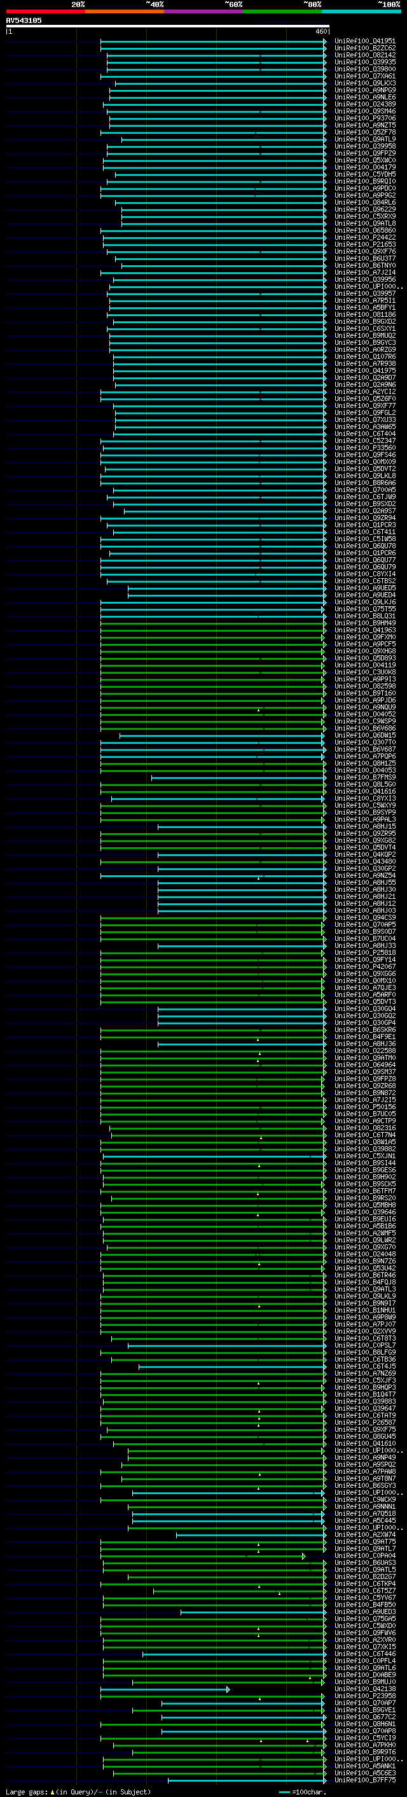This screenshot has height=1797, width=407.
Task: Click the white query sequence bar under AV543105
Action: click(168, 25)
